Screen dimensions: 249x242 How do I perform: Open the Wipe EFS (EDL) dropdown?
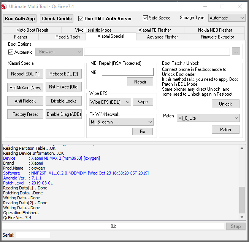point(110,102)
